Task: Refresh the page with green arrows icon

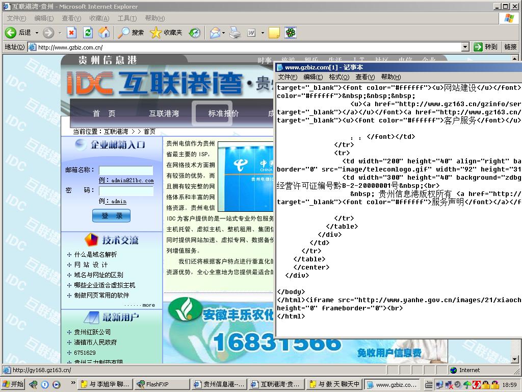Action: click(88, 32)
